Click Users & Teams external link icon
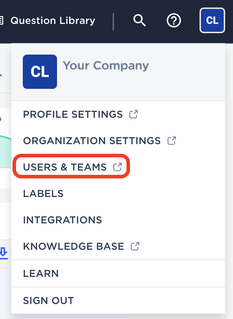Viewport: 233px width, 319px height. pos(118,167)
